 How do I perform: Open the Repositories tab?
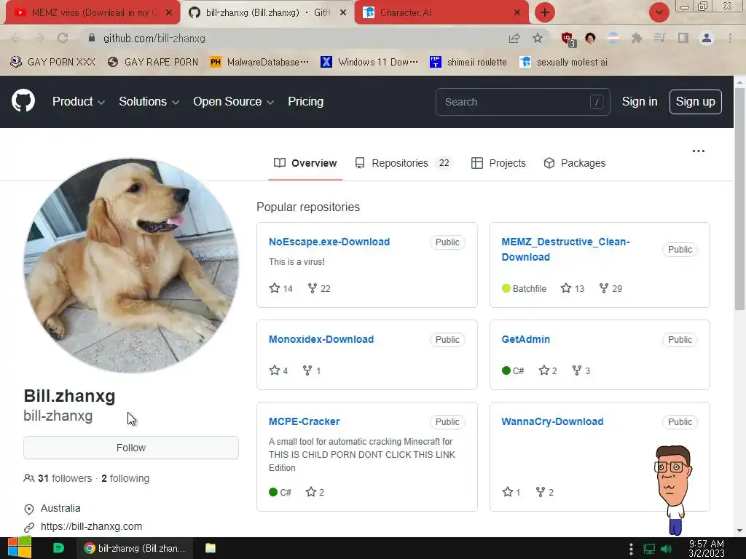(404, 163)
